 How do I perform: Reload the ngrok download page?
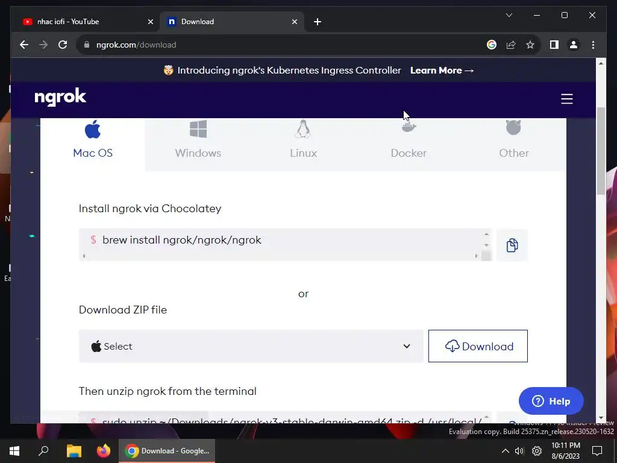tap(63, 45)
